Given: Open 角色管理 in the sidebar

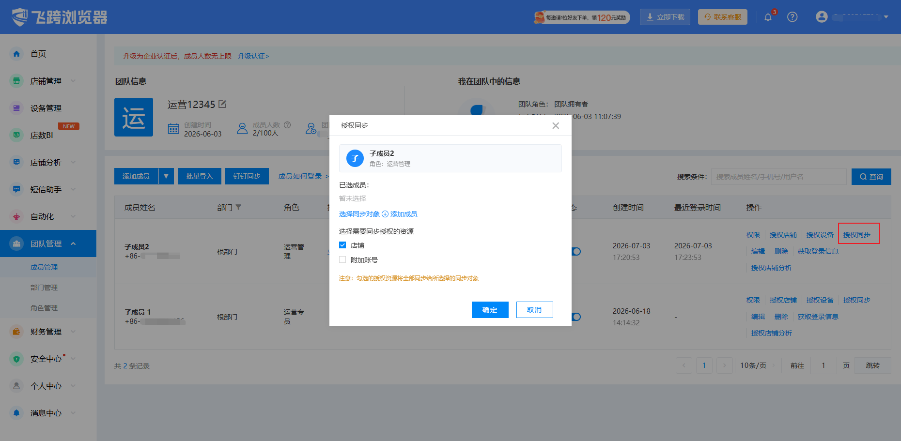Looking at the screenshot, I should click(44, 308).
